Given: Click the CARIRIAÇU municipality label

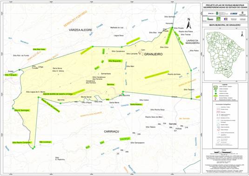Looking at the screenshot, I should [112, 131].
